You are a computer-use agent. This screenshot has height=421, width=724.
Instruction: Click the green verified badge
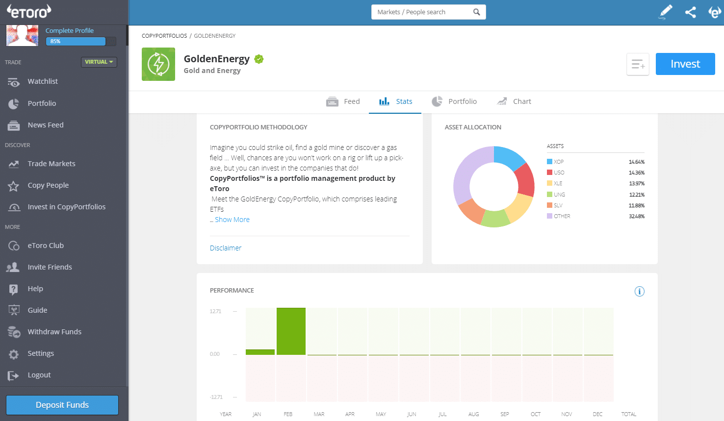coord(259,59)
